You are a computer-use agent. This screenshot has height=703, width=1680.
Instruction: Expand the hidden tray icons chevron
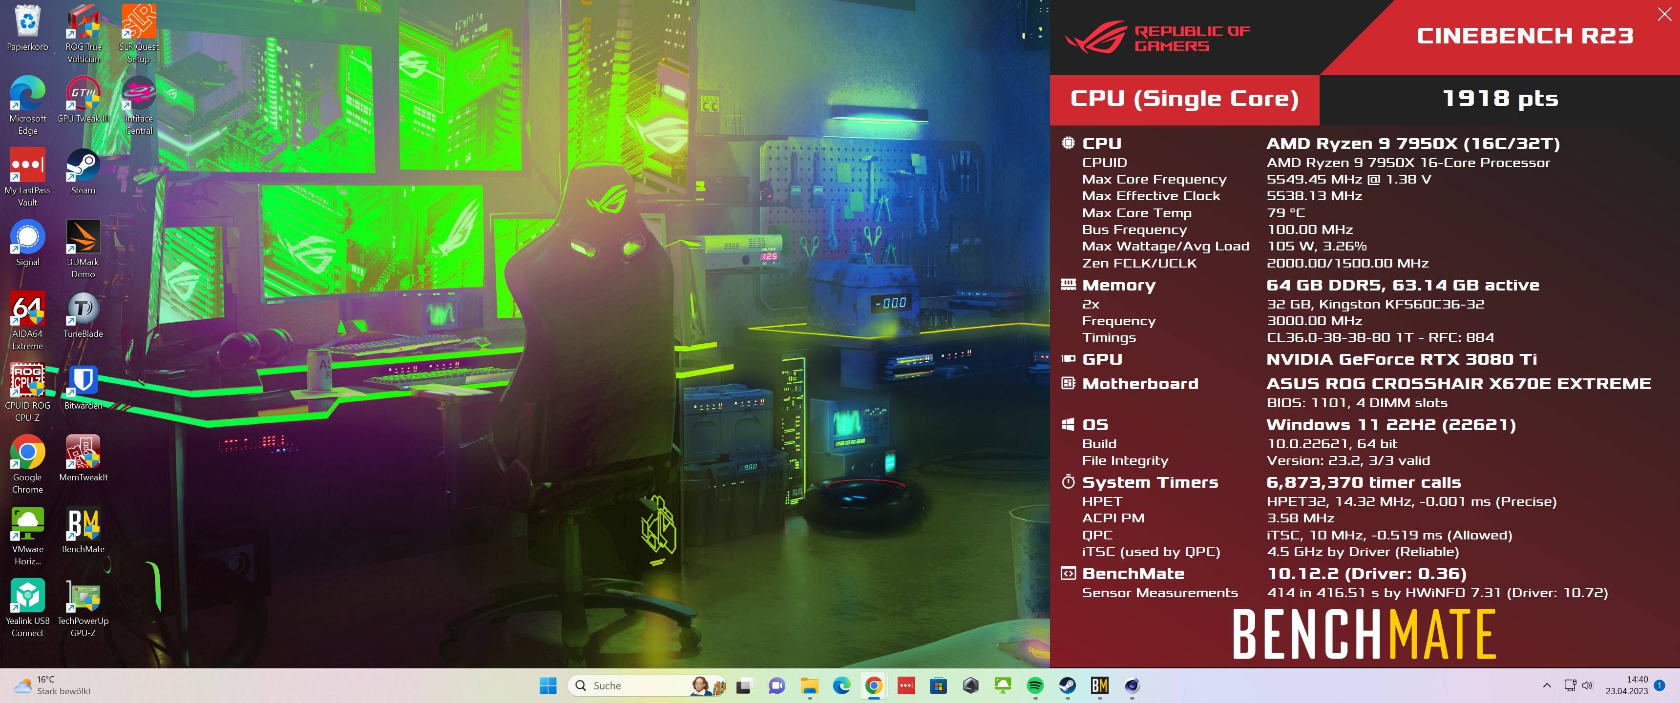click(x=1547, y=685)
